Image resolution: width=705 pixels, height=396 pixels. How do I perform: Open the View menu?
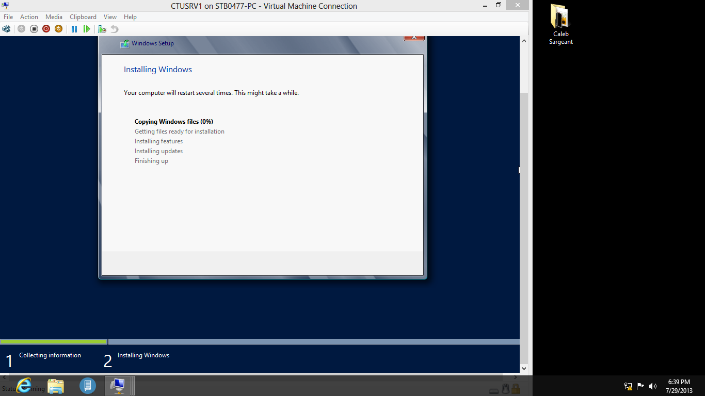[x=110, y=17]
